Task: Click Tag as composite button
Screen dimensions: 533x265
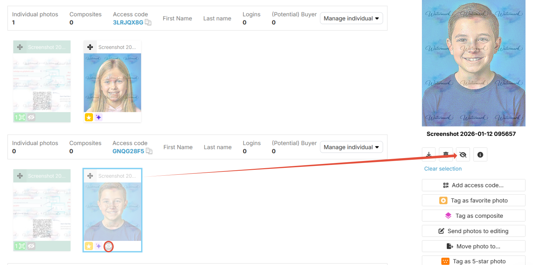Action: pyautogui.click(x=474, y=216)
